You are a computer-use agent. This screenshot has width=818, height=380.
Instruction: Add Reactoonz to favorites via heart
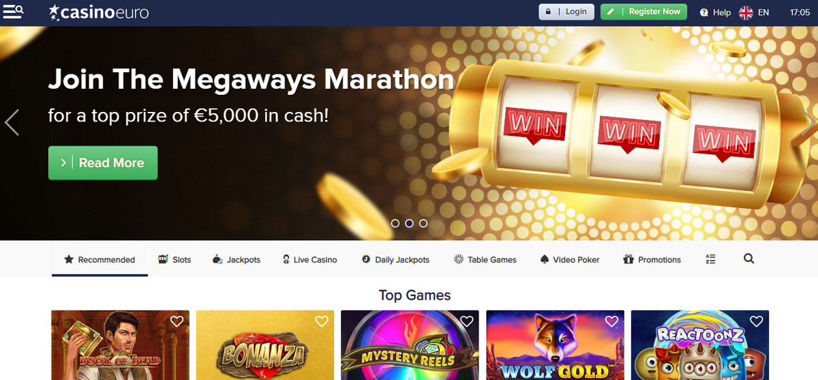[x=756, y=321]
